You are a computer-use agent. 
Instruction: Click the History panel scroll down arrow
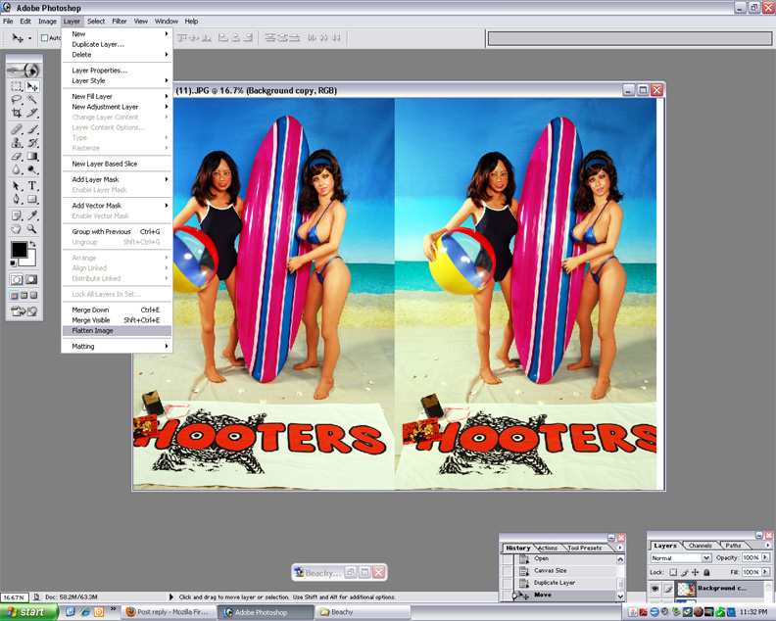[620, 597]
